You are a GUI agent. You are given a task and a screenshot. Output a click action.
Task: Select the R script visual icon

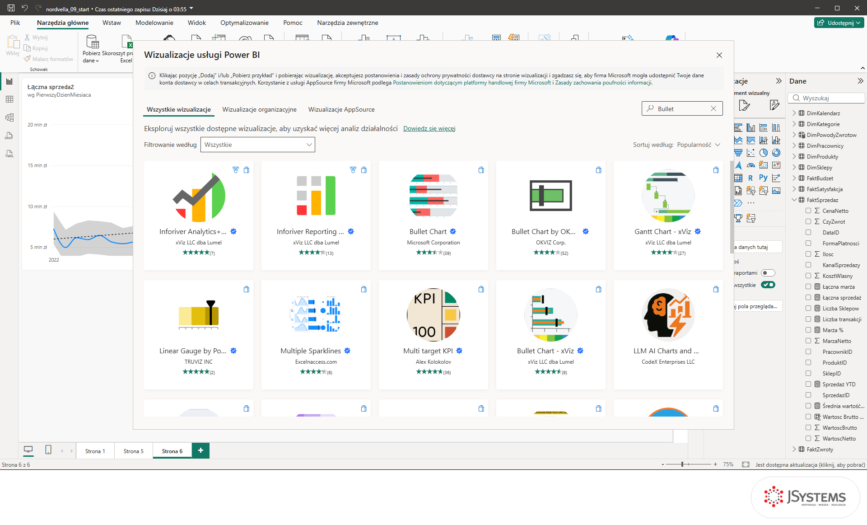[x=750, y=178]
